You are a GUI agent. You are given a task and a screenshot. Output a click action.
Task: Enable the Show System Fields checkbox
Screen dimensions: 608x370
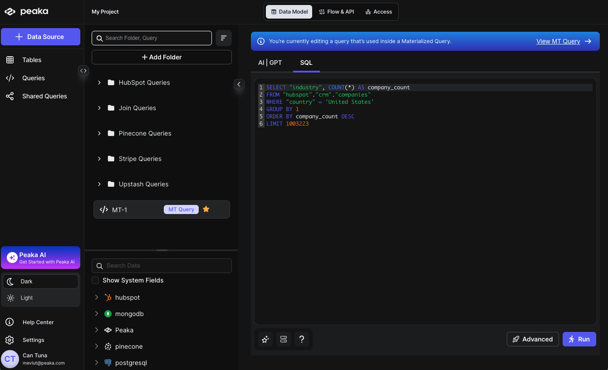click(95, 280)
